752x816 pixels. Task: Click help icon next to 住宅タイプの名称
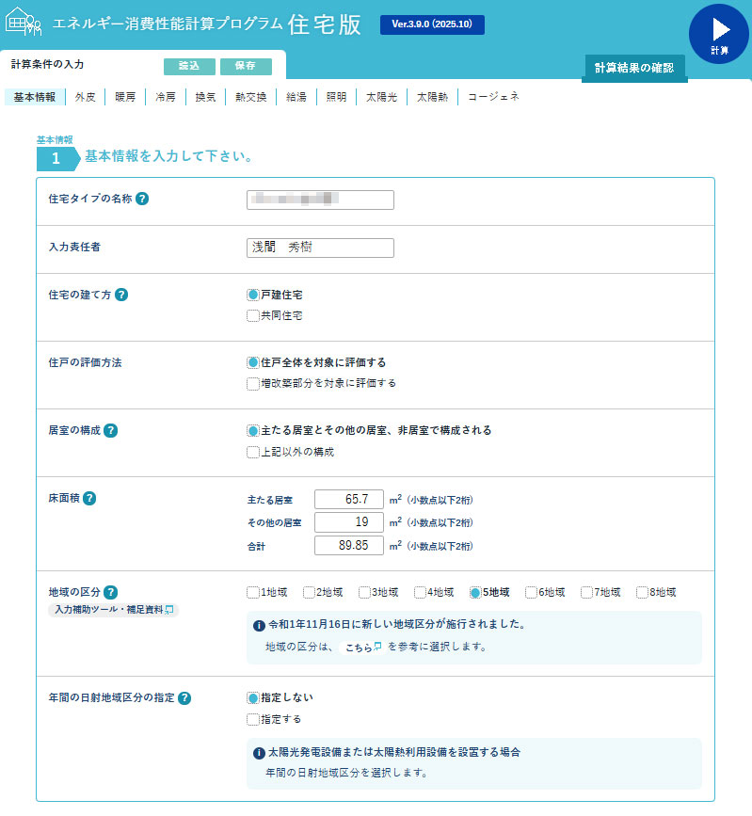pos(142,199)
